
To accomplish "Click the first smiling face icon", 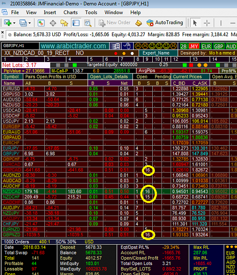I will click(x=152, y=46).
